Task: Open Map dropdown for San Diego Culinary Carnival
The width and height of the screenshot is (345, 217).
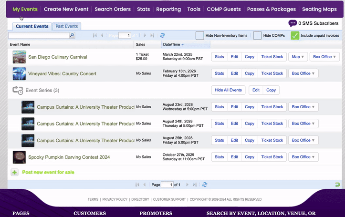Action: (298, 57)
